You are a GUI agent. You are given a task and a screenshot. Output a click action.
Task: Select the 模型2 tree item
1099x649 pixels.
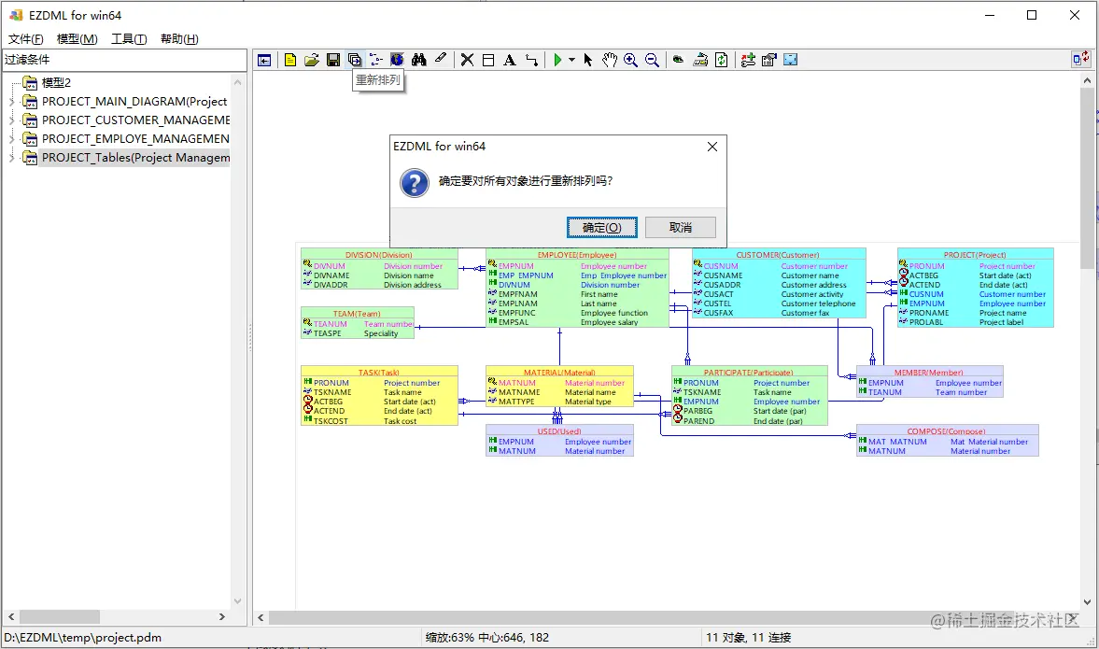[56, 83]
